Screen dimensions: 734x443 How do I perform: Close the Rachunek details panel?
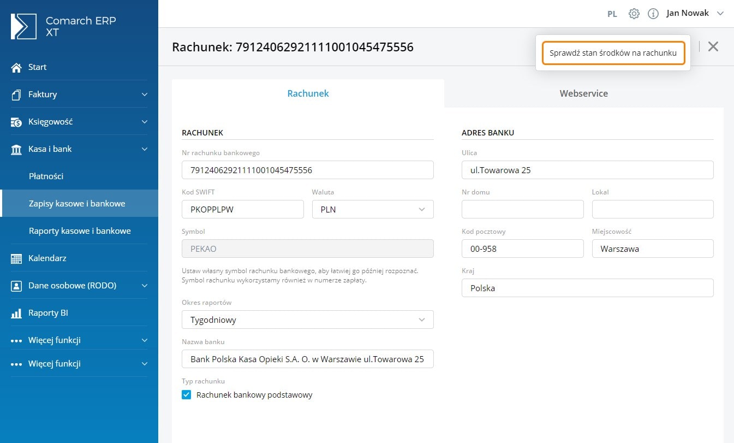pyautogui.click(x=713, y=46)
